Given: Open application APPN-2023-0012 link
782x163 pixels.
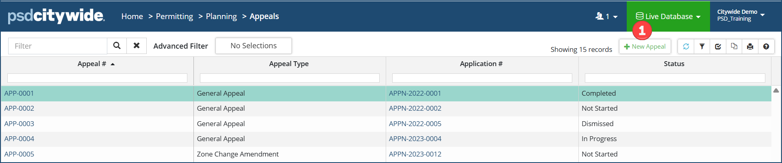Looking at the screenshot, I should (x=415, y=154).
